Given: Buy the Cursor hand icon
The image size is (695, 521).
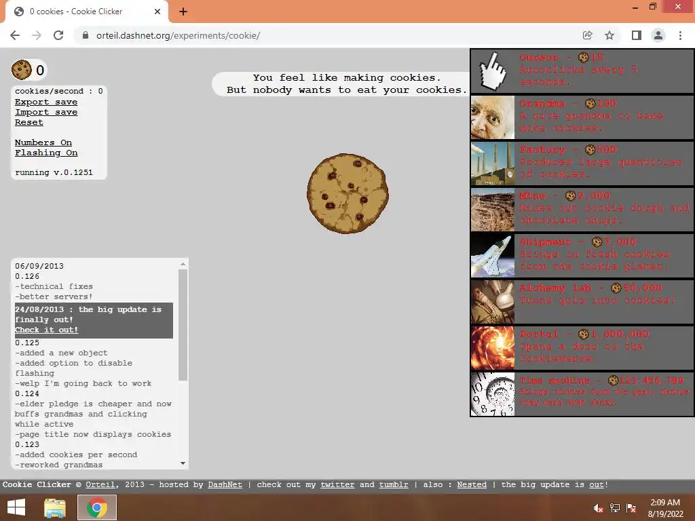Looking at the screenshot, I should click(493, 71).
